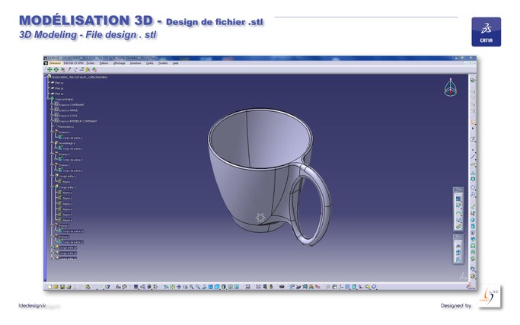Open the Fichier menu
The image size is (520, 325).
[91, 63]
